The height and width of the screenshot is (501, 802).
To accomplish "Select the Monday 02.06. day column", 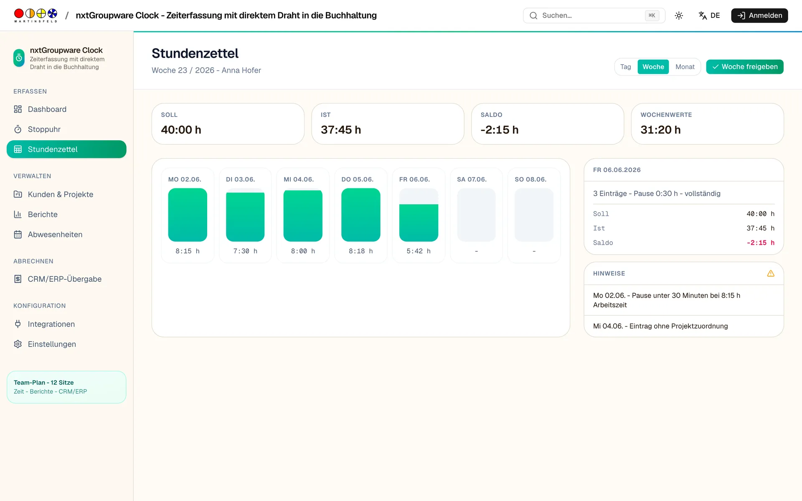I will click(188, 215).
